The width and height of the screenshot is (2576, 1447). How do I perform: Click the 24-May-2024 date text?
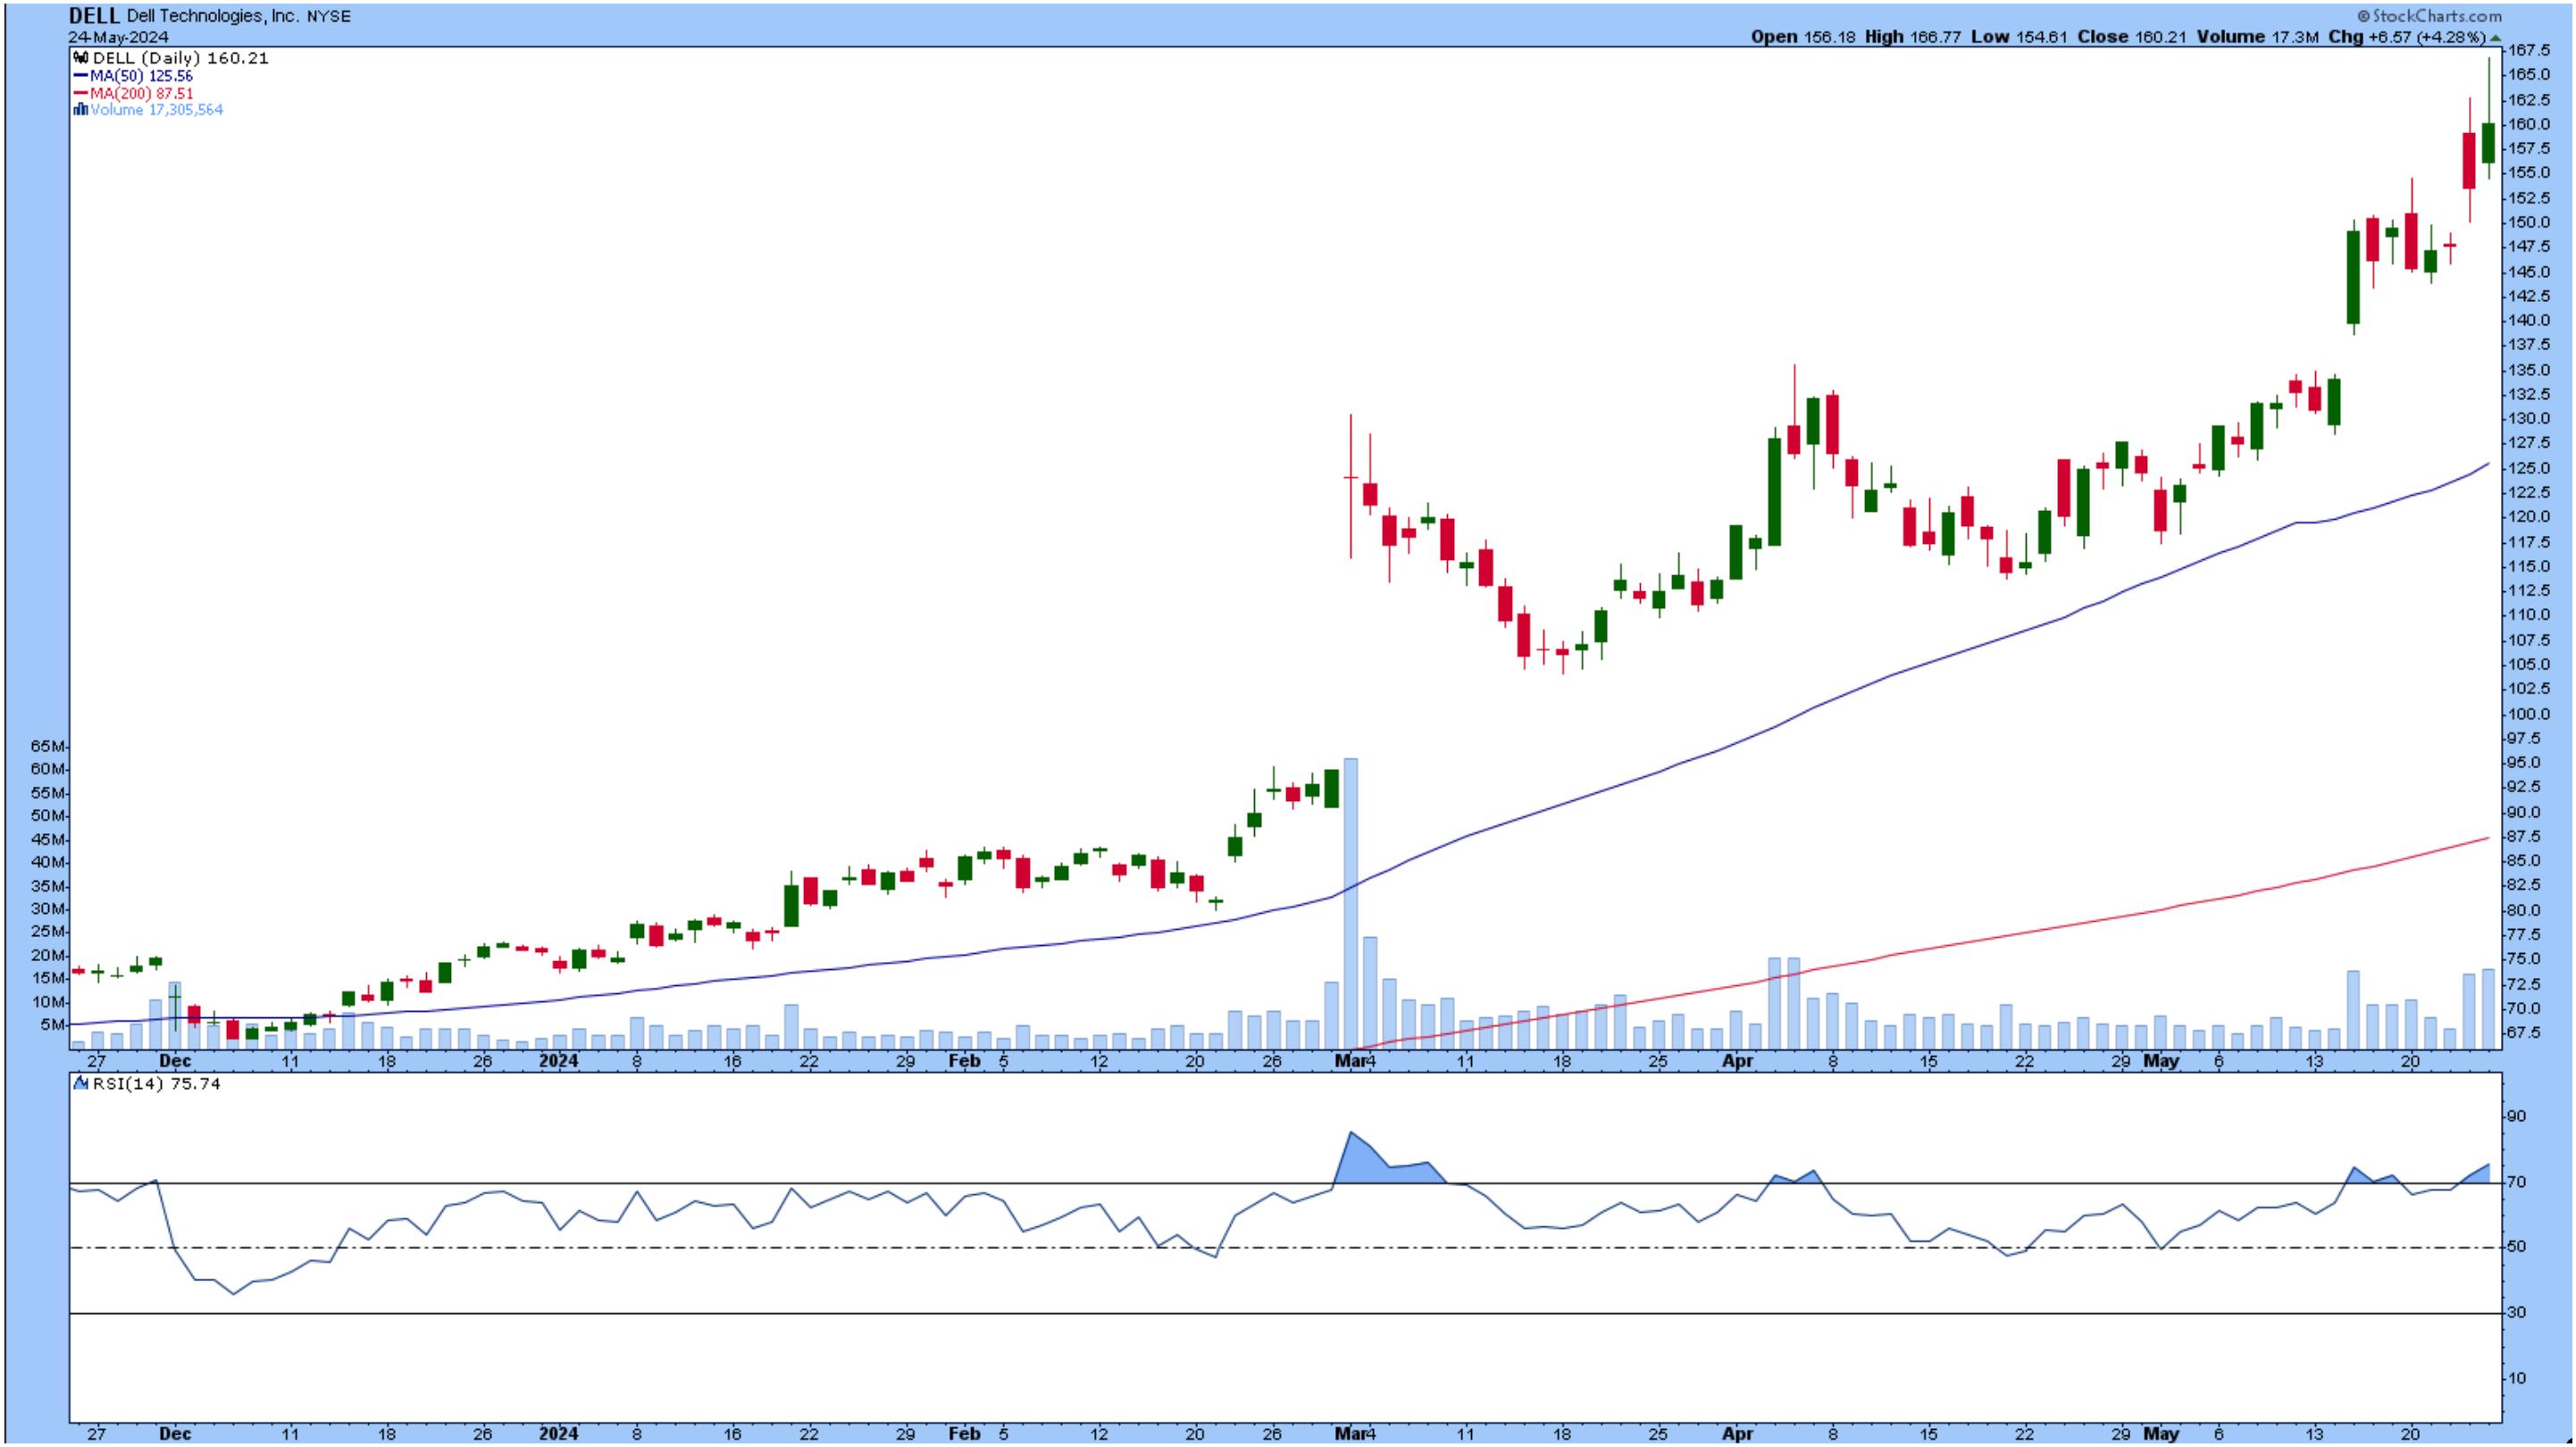point(118,37)
